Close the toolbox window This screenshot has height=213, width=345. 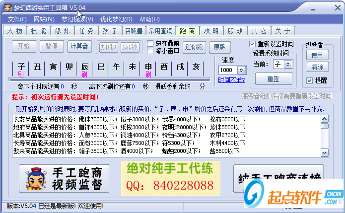click(338, 8)
